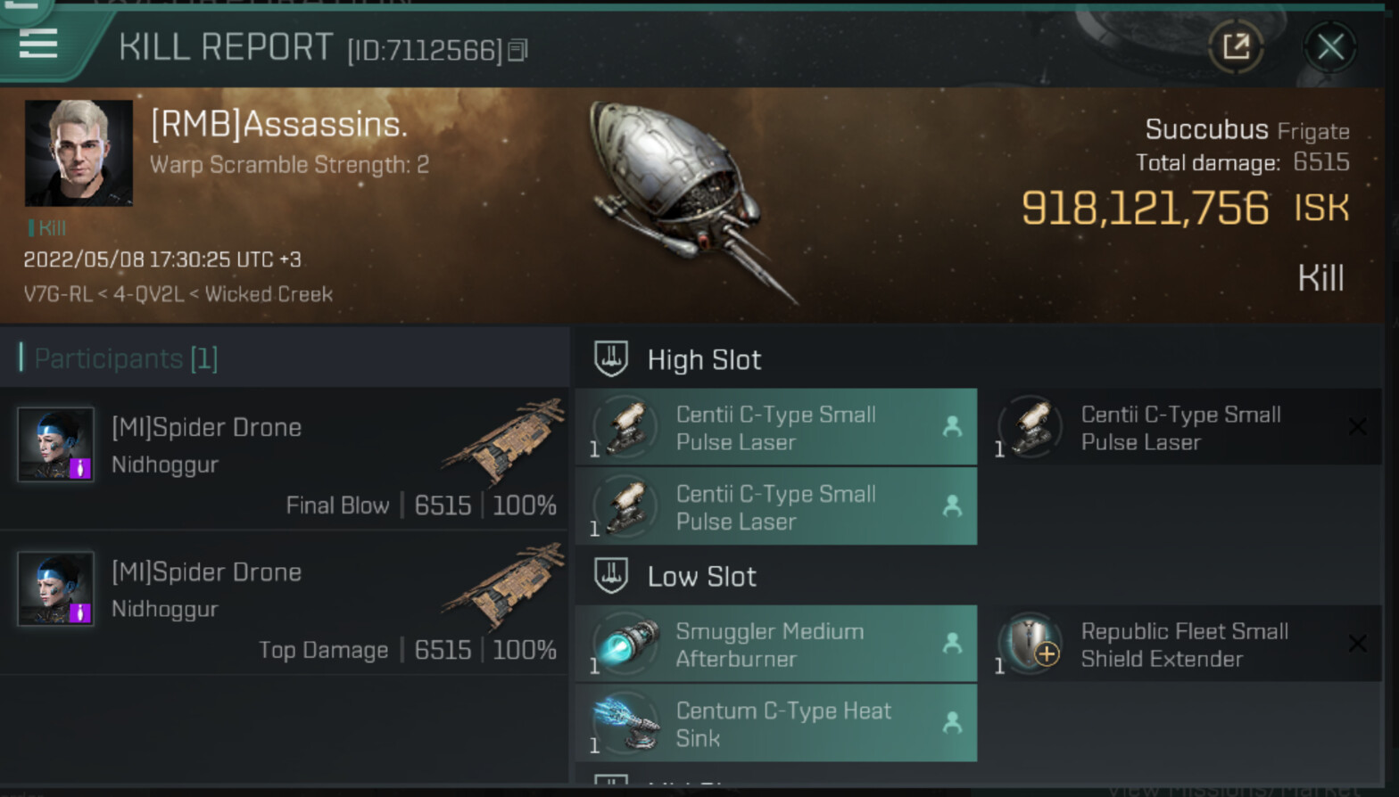1399x797 pixels.
Task: Open the victim Assassins. portrait
Action: pos(79,153)
